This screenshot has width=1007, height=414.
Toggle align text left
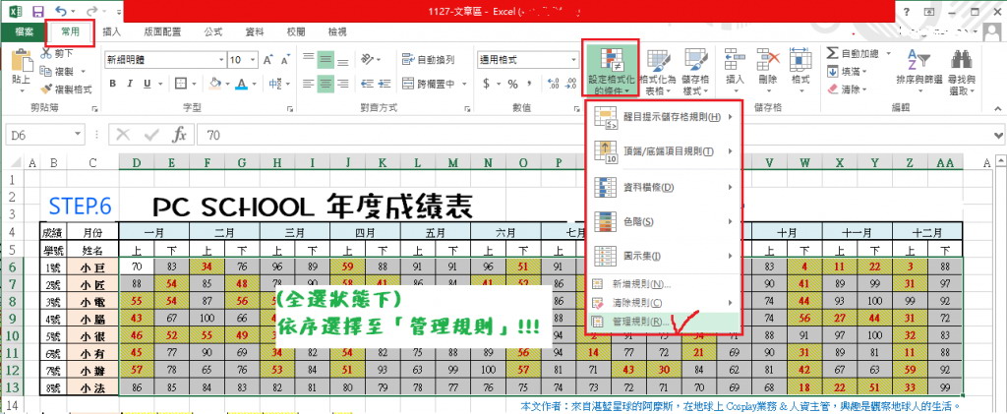pos(309,84)
